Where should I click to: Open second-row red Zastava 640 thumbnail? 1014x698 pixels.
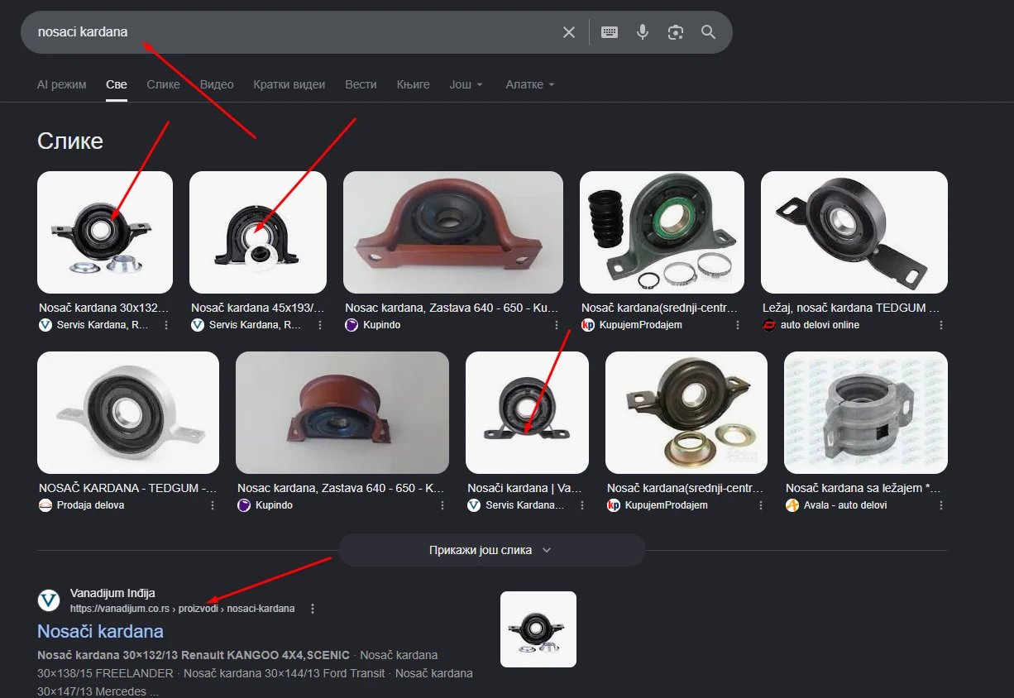(342, 413)
